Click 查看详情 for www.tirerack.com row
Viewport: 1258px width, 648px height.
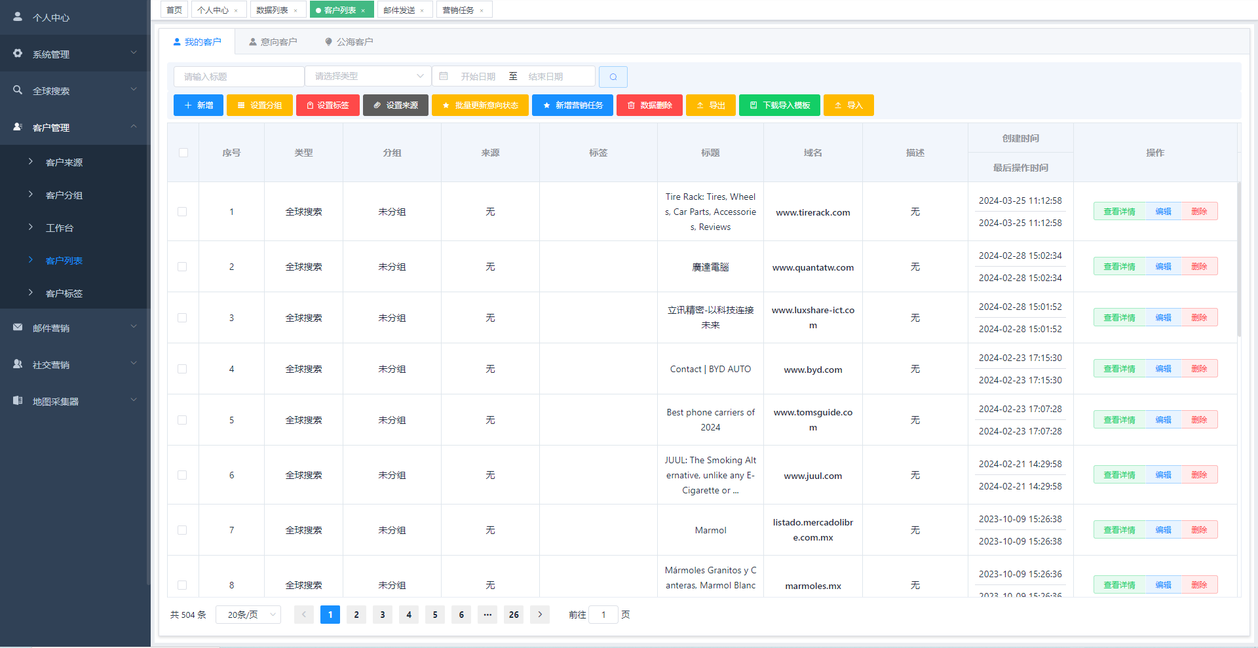(1119, 212)
